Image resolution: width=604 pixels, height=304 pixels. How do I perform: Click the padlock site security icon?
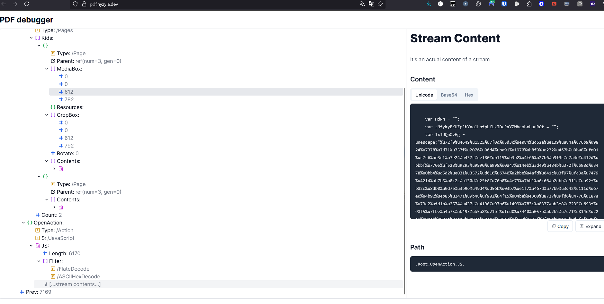(x=84, y=4)
